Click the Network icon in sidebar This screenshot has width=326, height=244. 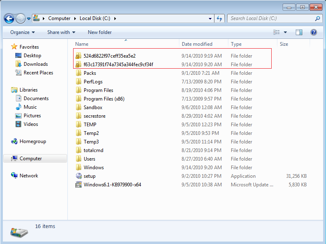pyautogui.click(x=14, y=175)
